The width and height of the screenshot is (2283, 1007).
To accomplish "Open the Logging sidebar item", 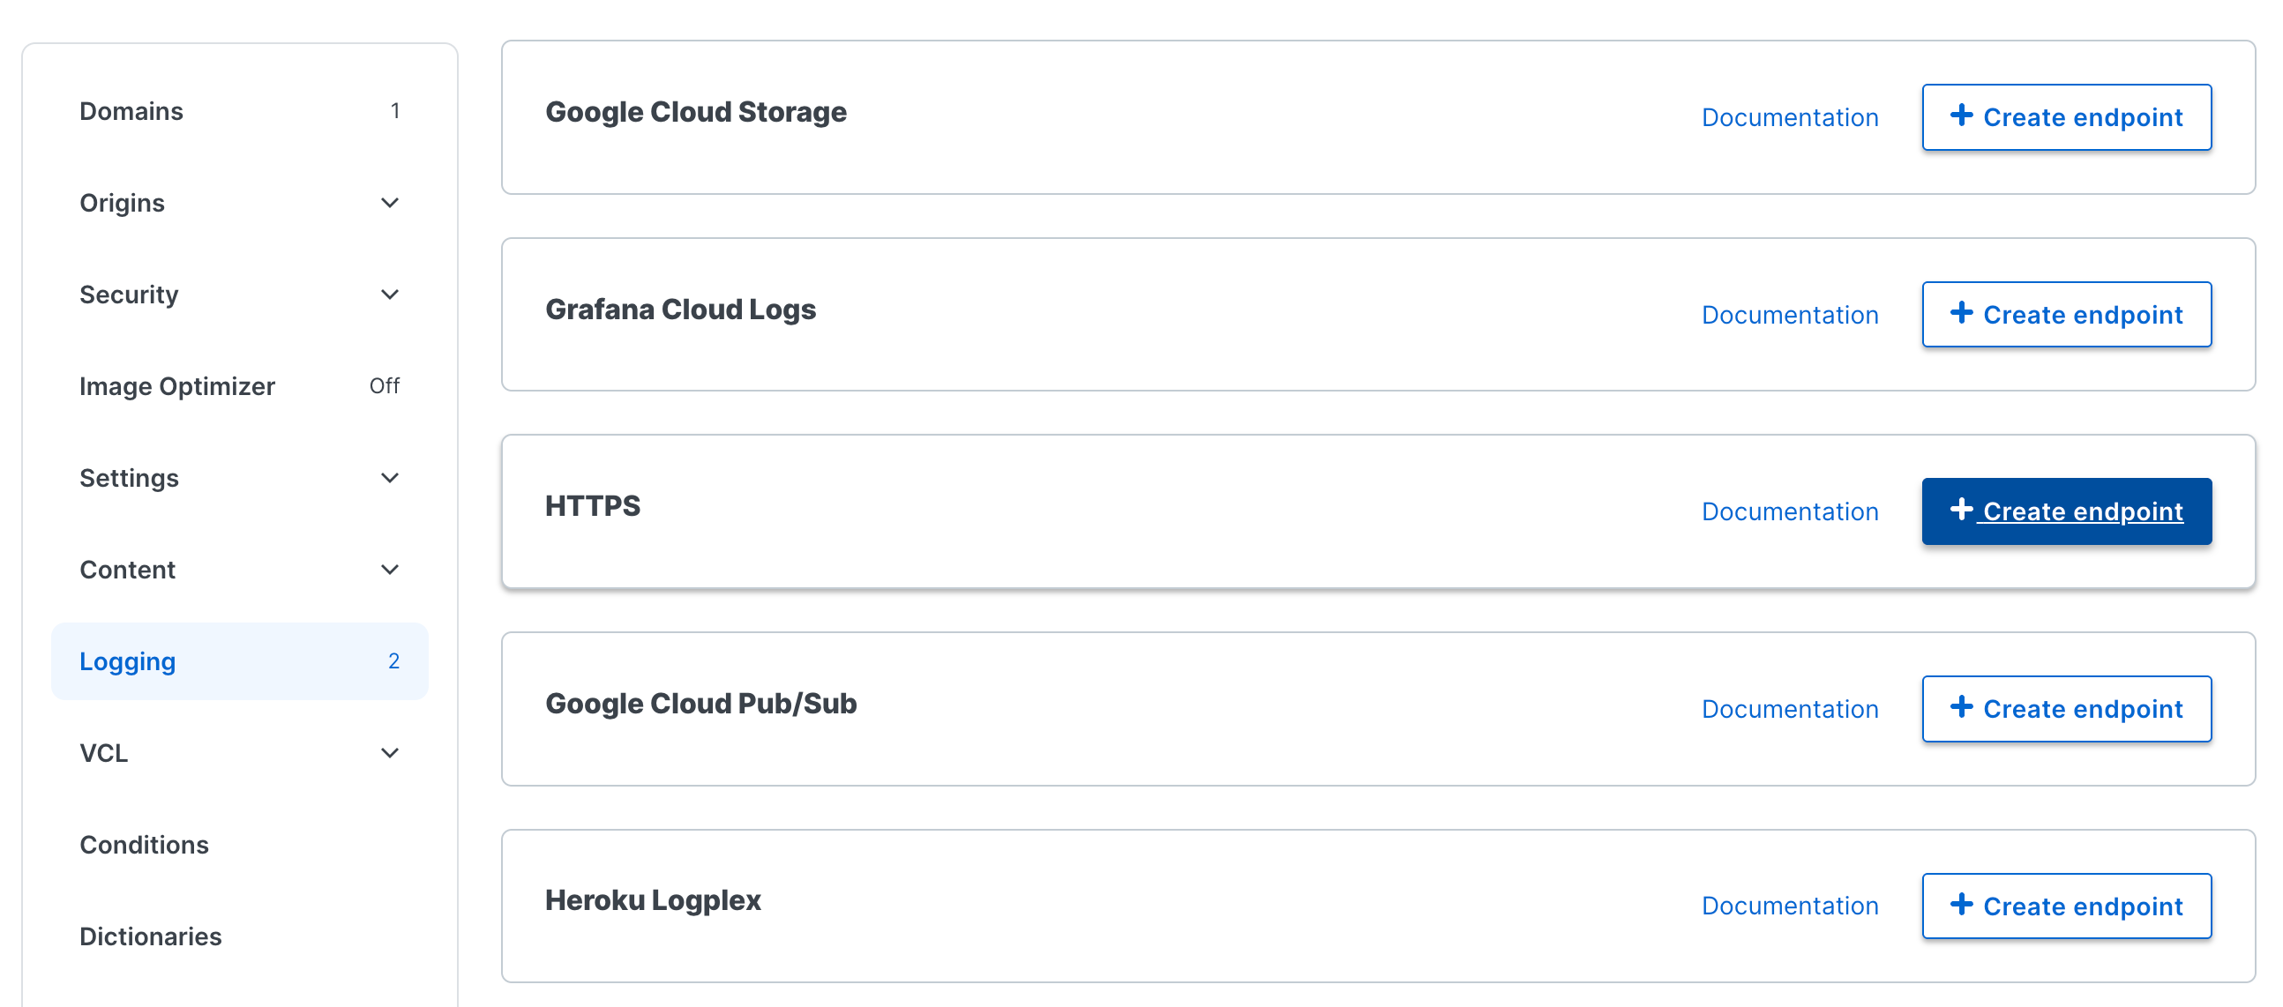I will pos(239,661).
